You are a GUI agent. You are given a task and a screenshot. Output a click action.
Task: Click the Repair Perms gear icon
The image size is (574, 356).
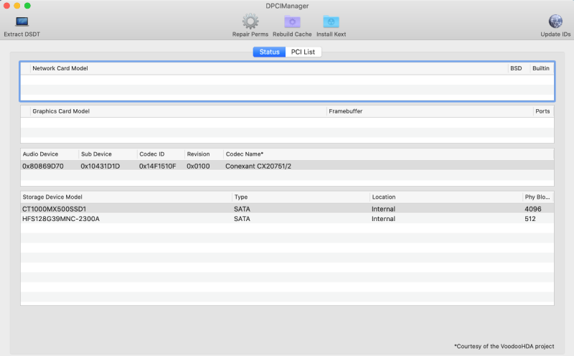coord(250,22)
